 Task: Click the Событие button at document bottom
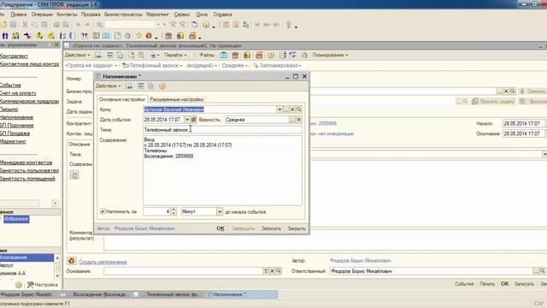(x=464, y=284)
